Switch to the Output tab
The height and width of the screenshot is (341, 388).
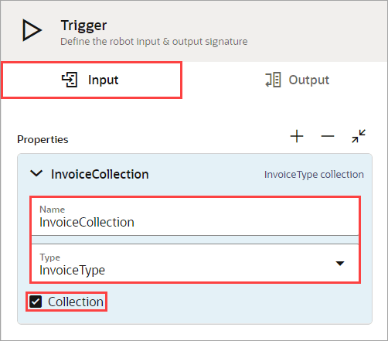297,80
